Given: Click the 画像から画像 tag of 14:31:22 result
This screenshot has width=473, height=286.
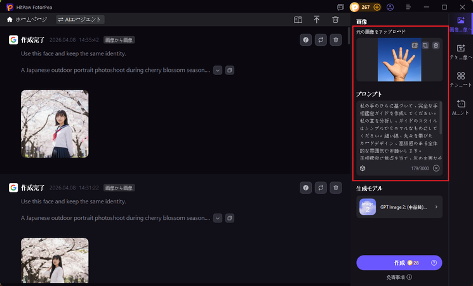Looking at the screenshot, I should (119, 188).
